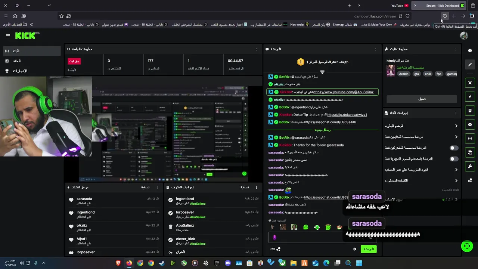Click the Arabic tag chip
Screen dimensions: 478x269
404,74
